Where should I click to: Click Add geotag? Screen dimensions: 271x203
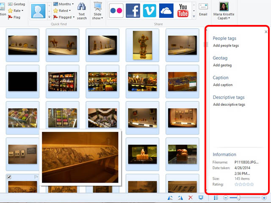(222, 65)
